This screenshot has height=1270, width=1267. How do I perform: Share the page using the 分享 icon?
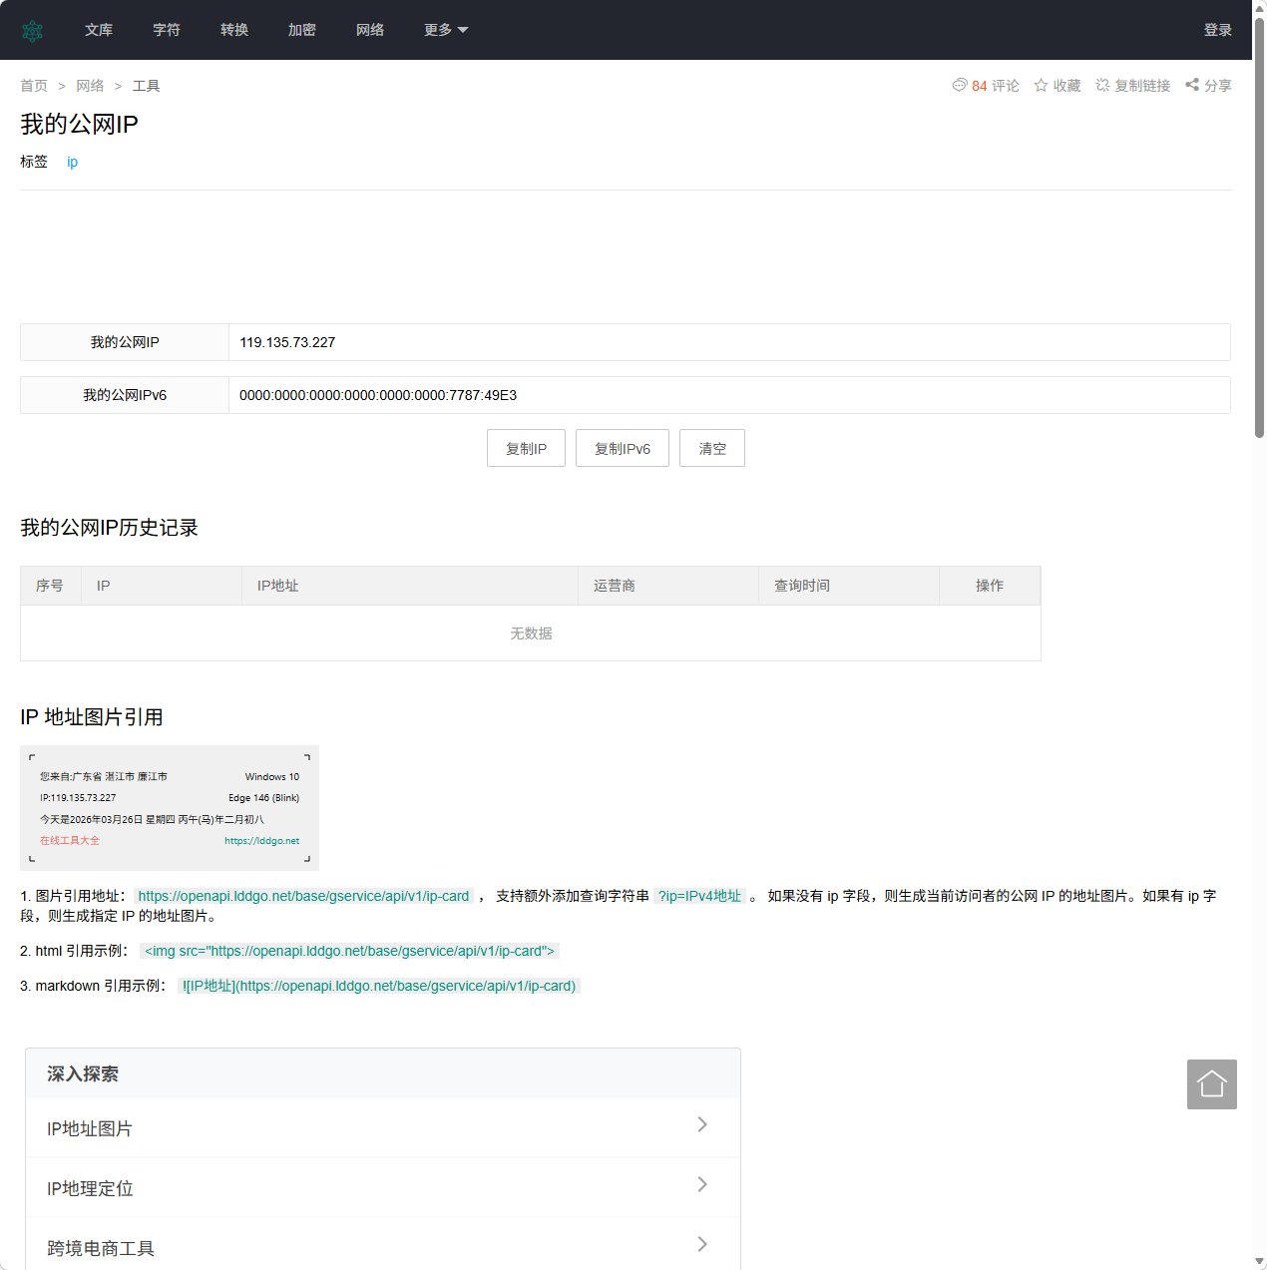coord(1191,85)
